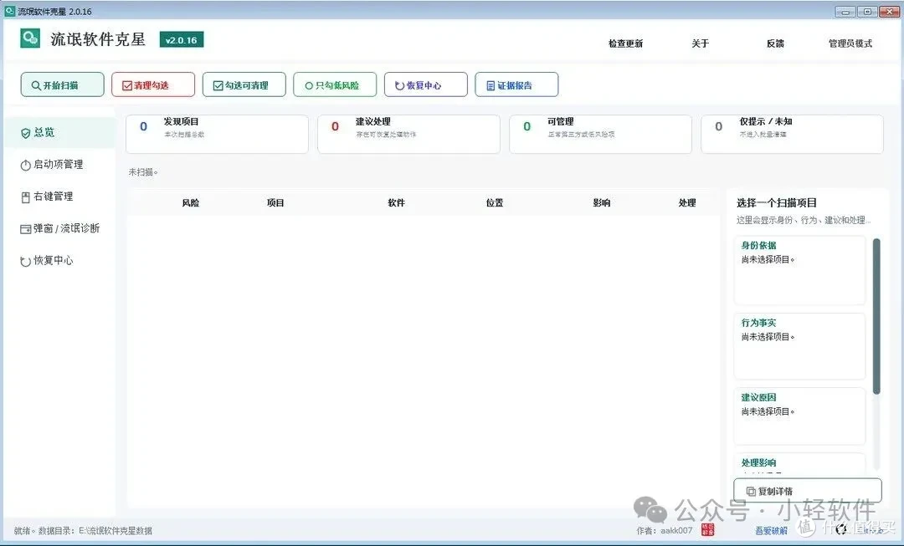Click the 风险 column header

[x=190, y=202]
